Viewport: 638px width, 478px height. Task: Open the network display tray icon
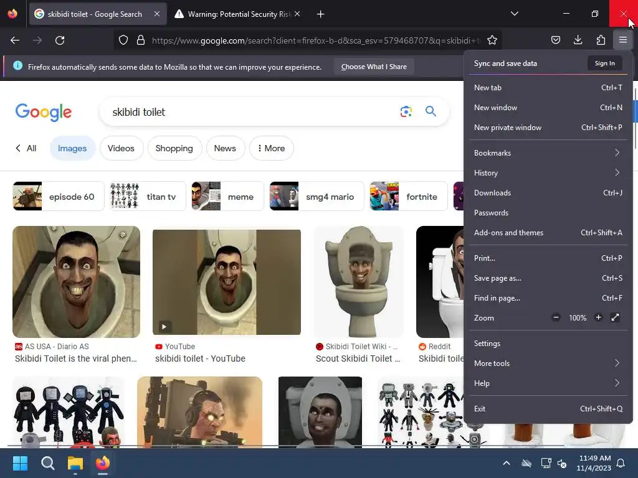(x=546, y=463)
